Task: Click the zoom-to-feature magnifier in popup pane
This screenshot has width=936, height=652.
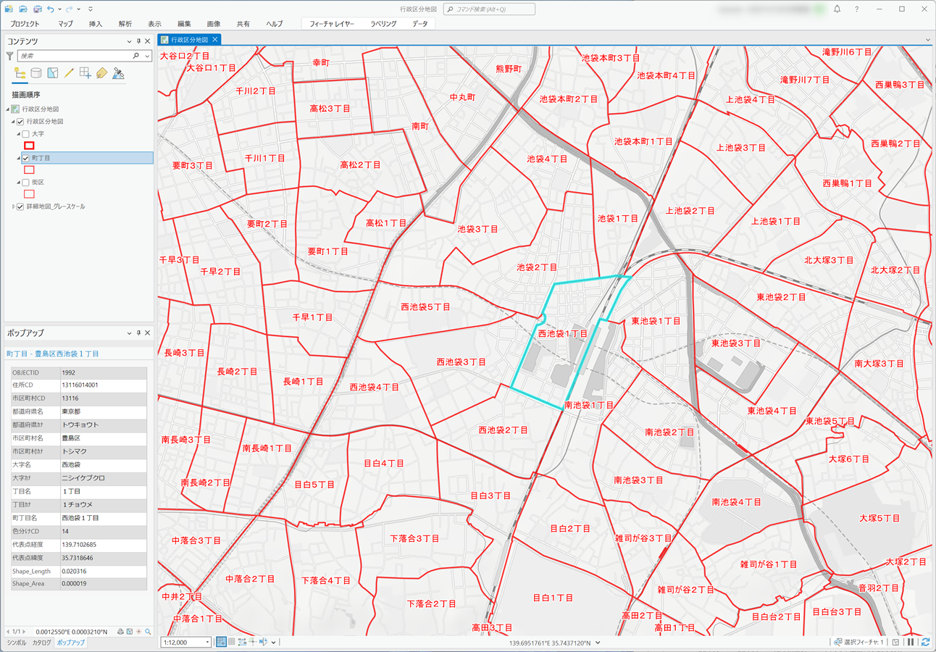Action: [x=149, y=632]
